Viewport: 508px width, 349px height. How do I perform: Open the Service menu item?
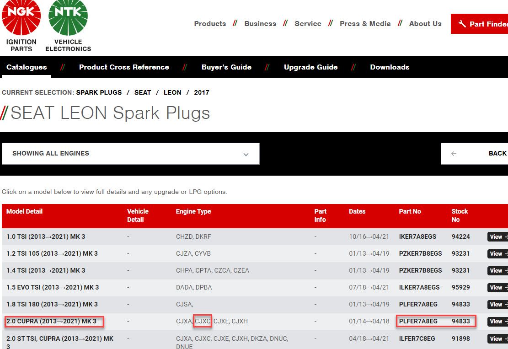pos(308,24)
